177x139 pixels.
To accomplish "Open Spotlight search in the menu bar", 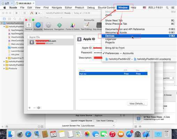I will coord(167,8).
